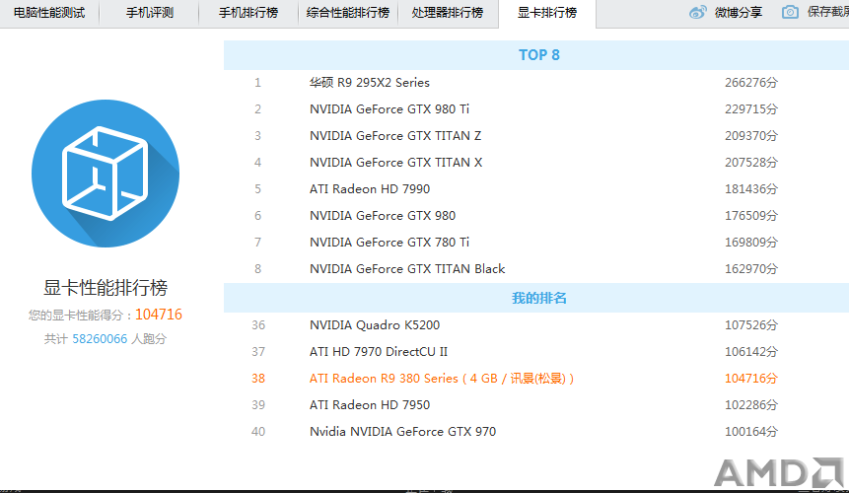The image size is (849, 493).
Task: Click the score 176509分
Action: point(751,215)
